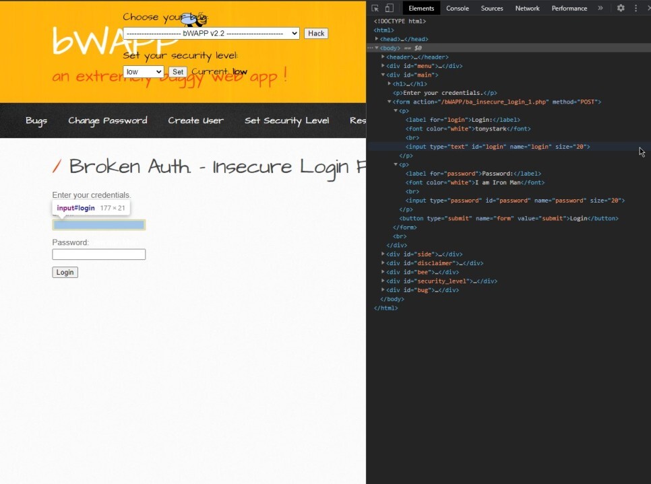The image size is (651, 484).
Task: Expand the div id disclaimer node
Action: click(x=383, y=263)
